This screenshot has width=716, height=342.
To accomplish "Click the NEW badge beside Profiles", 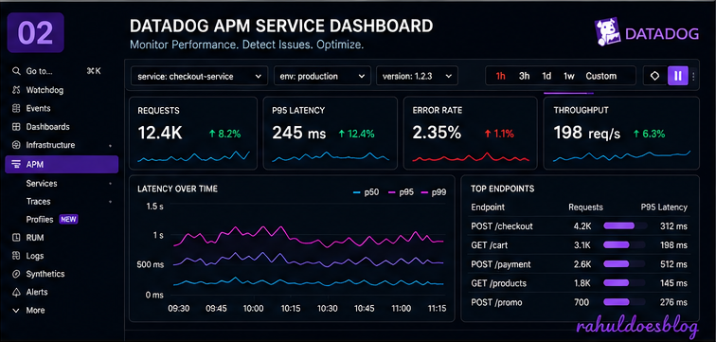I will tap(68, 220).
